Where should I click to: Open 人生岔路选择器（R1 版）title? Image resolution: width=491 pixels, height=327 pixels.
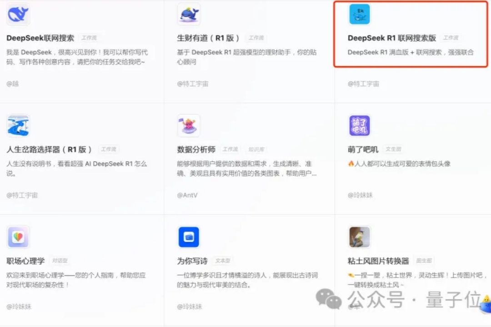50,149
